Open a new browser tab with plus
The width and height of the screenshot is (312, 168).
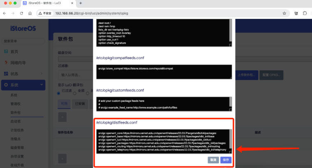pos(81,3)
